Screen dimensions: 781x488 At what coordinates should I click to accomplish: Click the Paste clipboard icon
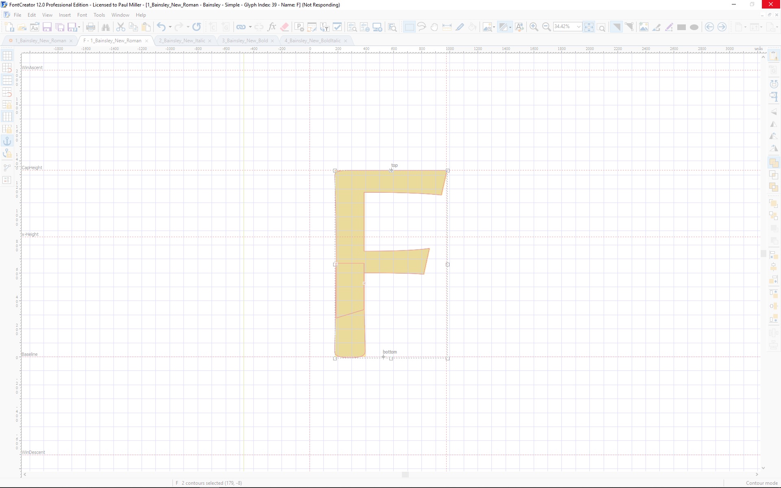pyautogui.click(x=146, y=27)
